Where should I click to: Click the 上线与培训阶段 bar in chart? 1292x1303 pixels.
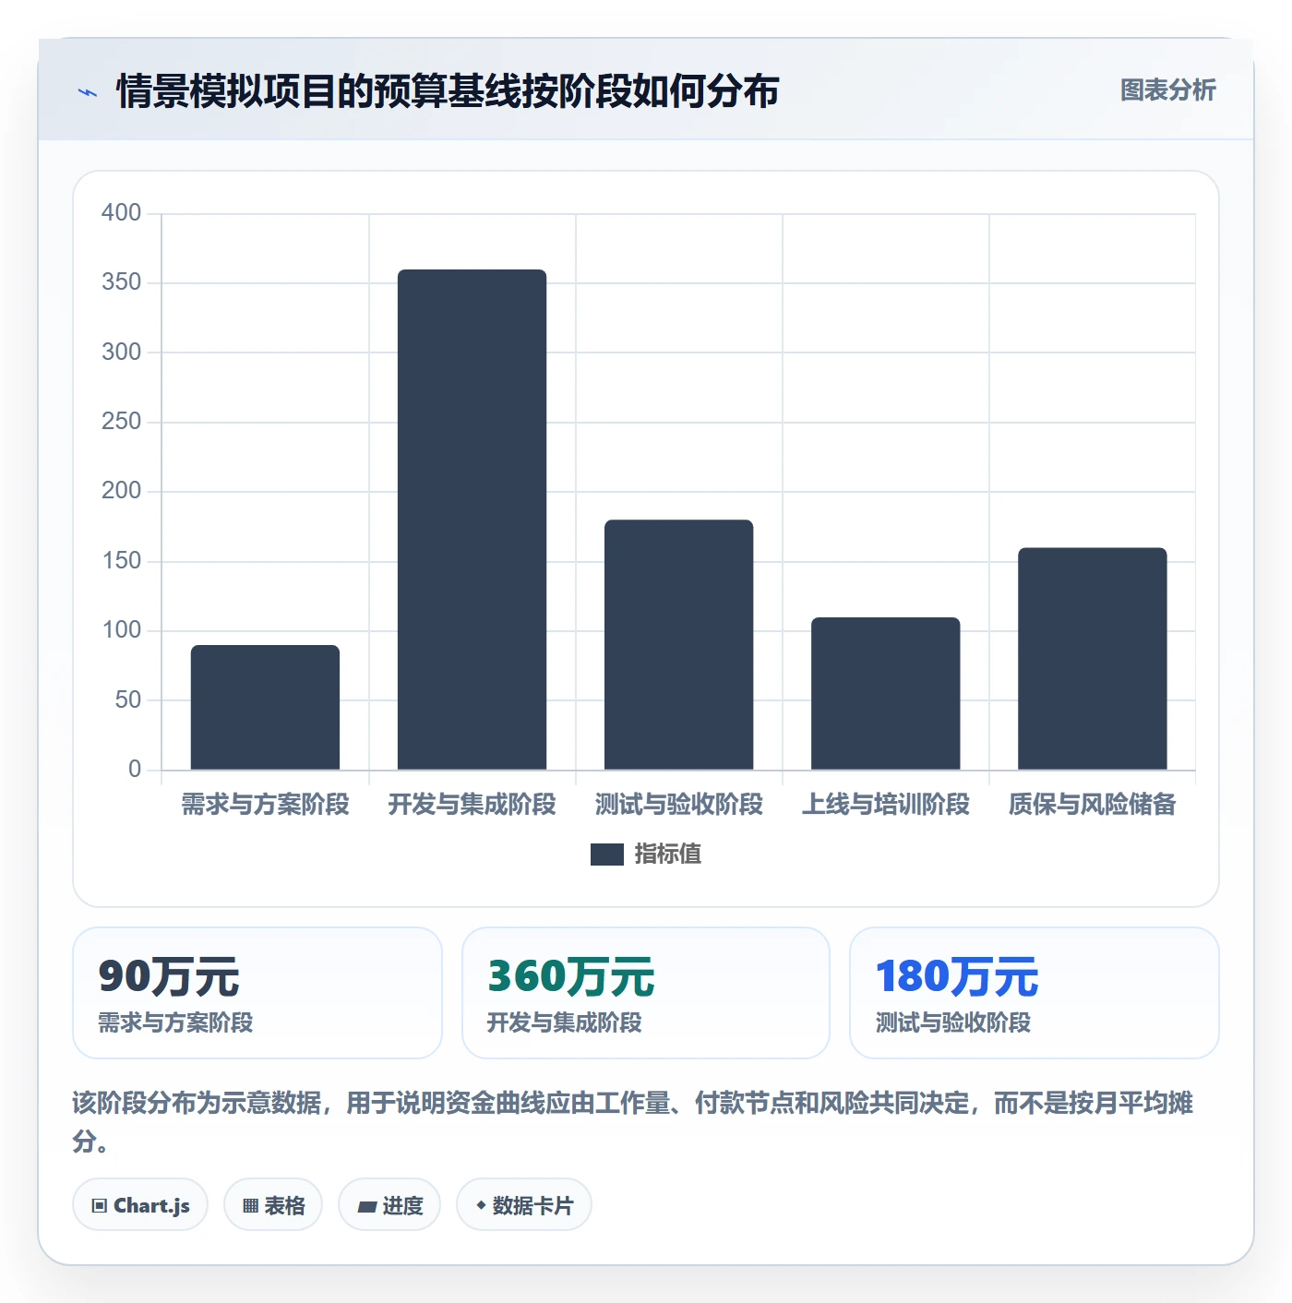click(886, 693)
